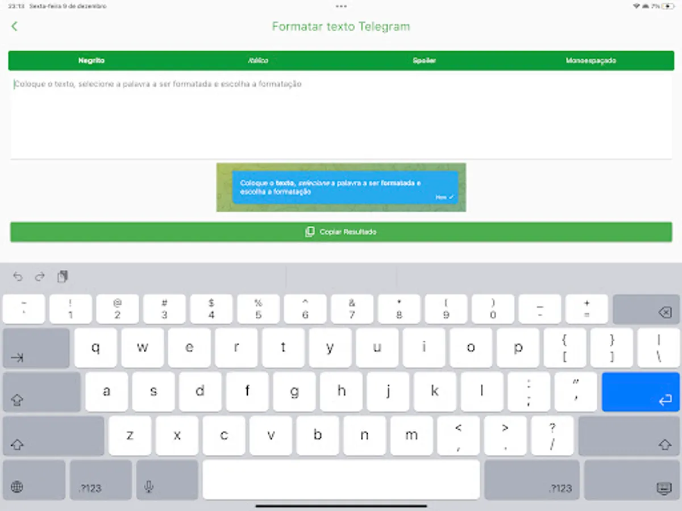Tap the b key
Image resolution: width=682 pixels, height=511 pixels.
click(x=318, y=436)
